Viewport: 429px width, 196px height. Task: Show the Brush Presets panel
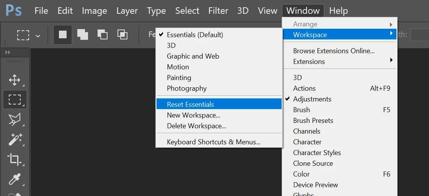[339, 121]
